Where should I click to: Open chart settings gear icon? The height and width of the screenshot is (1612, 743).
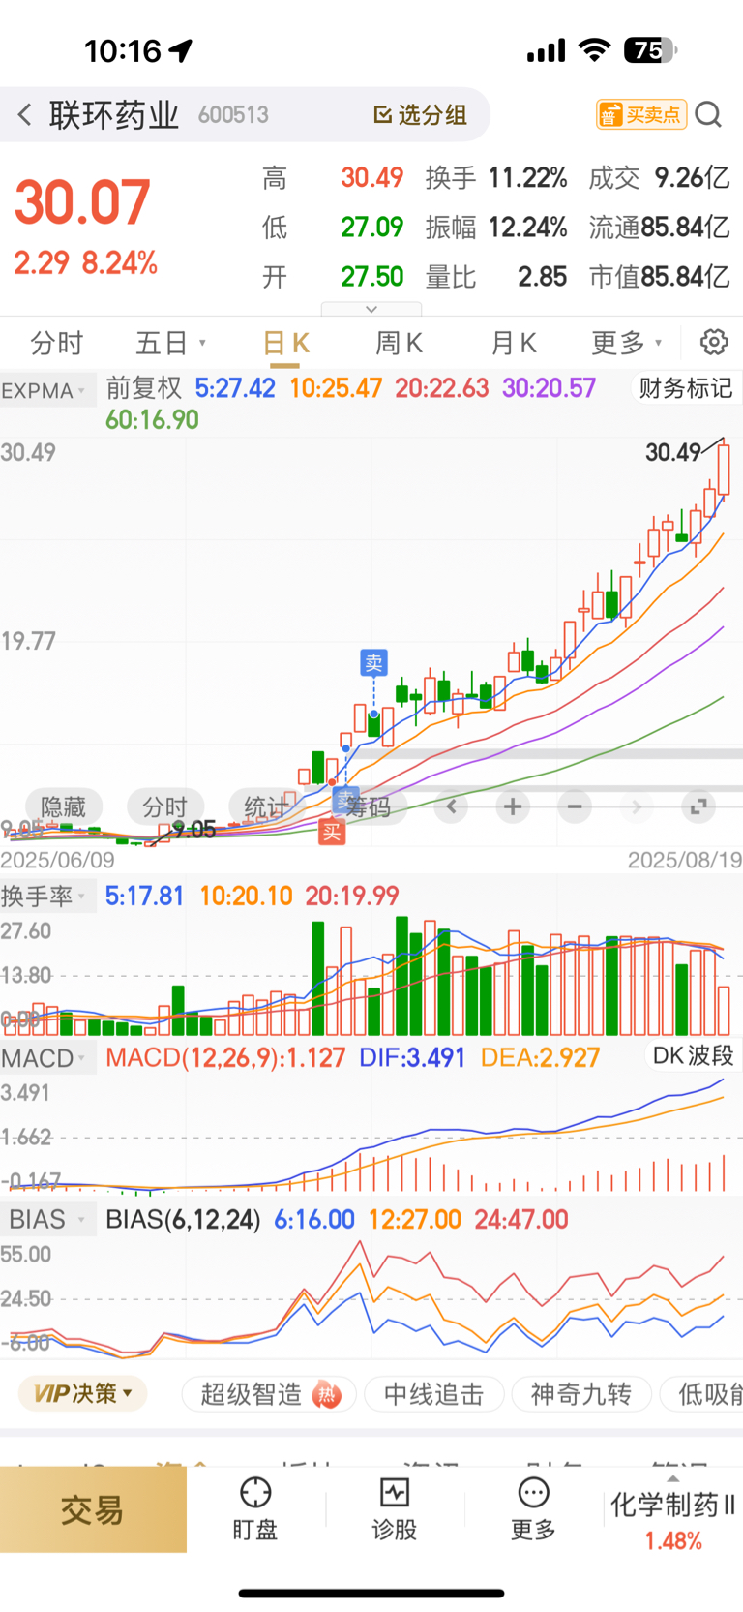[x=714, y=342]
